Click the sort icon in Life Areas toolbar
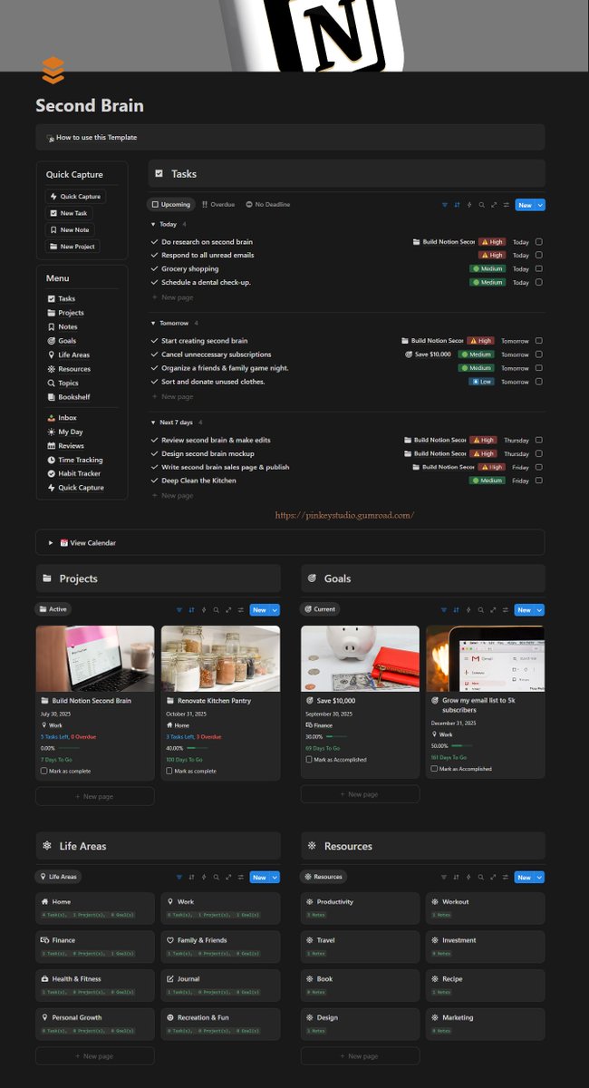Image resolution: width=589 pixels, height=1088 pixels. (x=192, y=878)
